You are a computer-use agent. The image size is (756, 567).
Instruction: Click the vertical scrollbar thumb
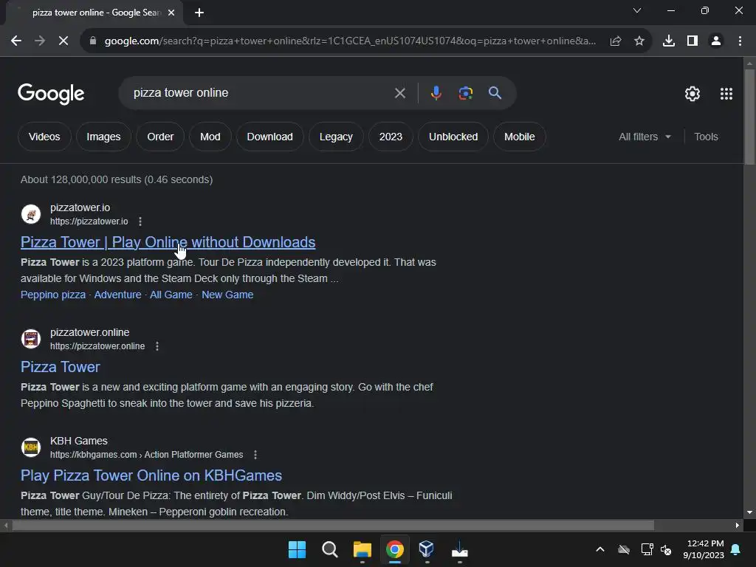[749, 117]
